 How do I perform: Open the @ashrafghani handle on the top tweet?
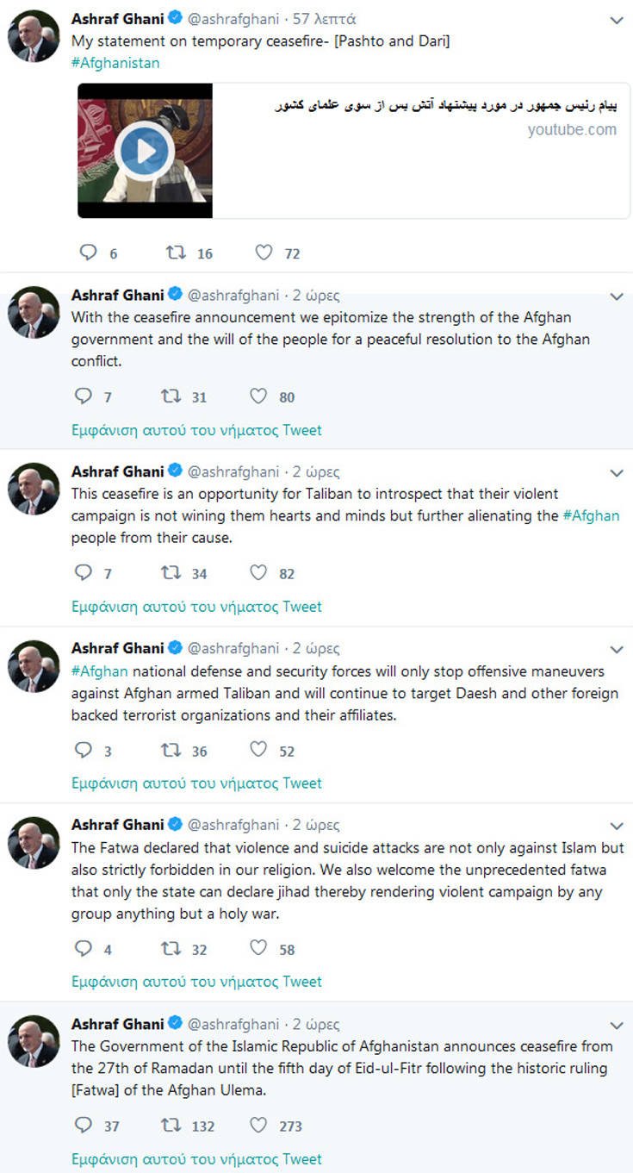(x=233, y=19)
